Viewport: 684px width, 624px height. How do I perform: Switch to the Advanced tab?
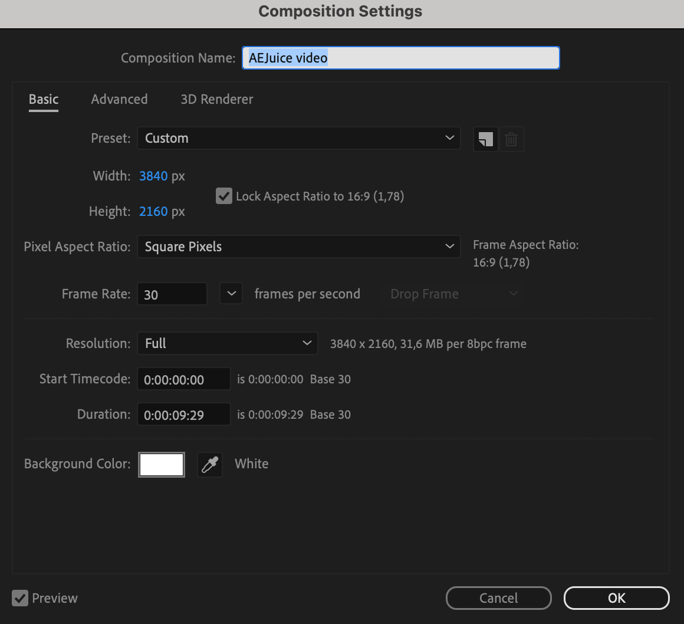[119, 99]
